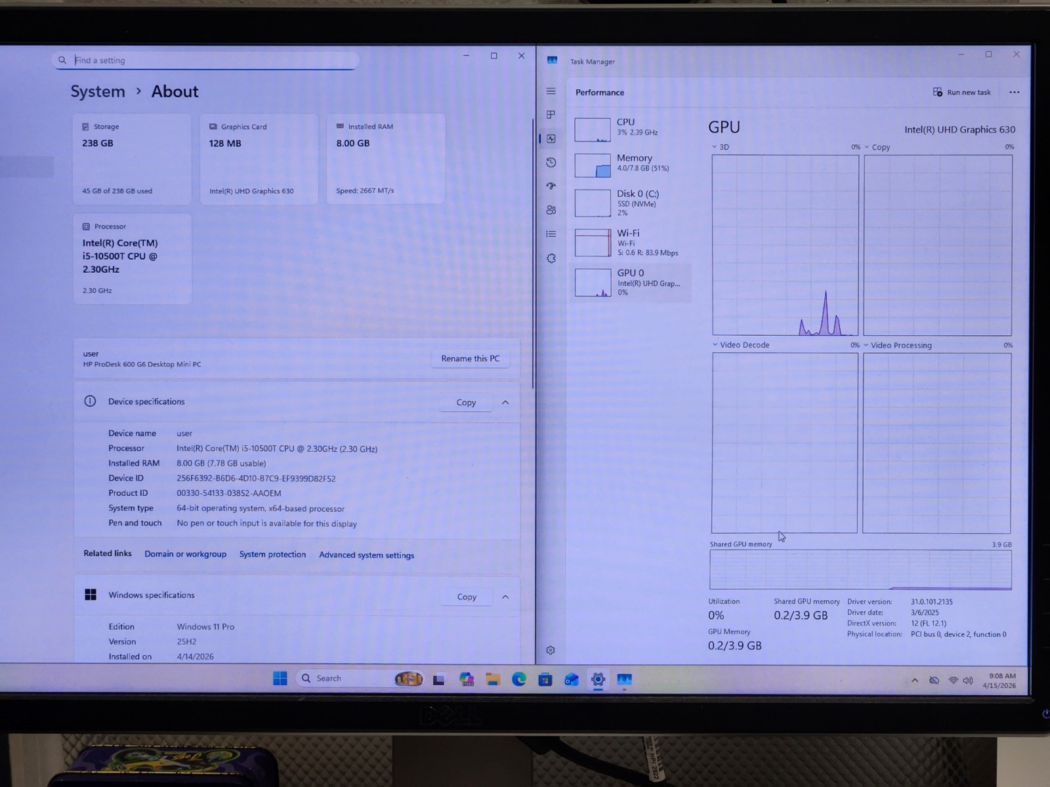Image resolution: width=1050 pixels, height=787 pixels.
Task: Switch to Settings app in taskbar
Action: pos(598,679)
